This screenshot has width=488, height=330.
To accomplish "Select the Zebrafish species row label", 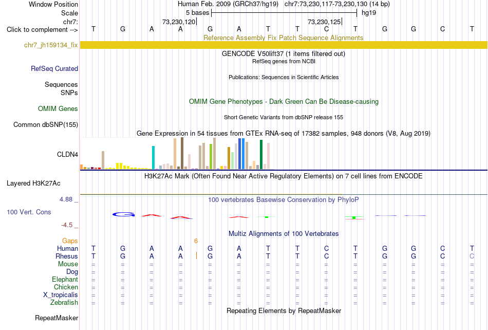I will tap(64, 302).
